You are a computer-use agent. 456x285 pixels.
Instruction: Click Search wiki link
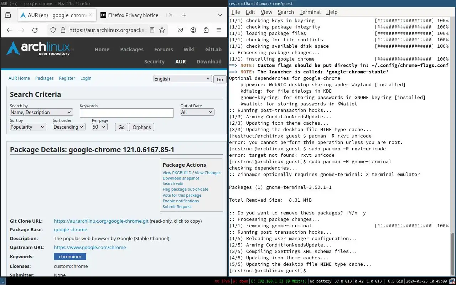pyautogui.click(x=173, y=183)
